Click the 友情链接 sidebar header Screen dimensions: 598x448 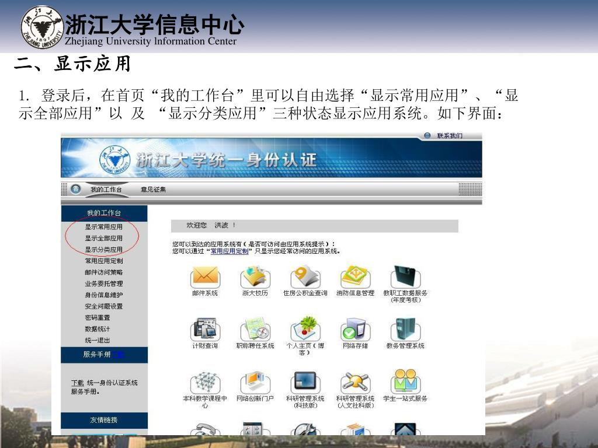(x=104, y=420)
